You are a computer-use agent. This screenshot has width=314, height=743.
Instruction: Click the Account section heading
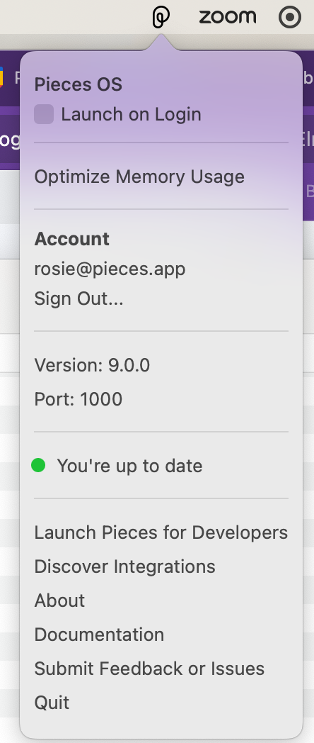pyautogui.click(x=72, y=239)
